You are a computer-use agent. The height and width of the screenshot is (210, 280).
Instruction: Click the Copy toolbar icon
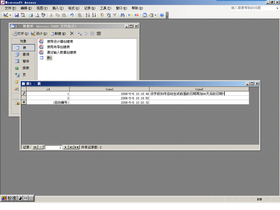pos(57,15)
